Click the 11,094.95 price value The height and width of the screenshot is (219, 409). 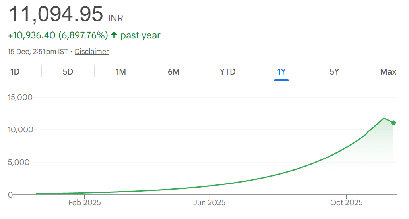(x=56, y=14)
